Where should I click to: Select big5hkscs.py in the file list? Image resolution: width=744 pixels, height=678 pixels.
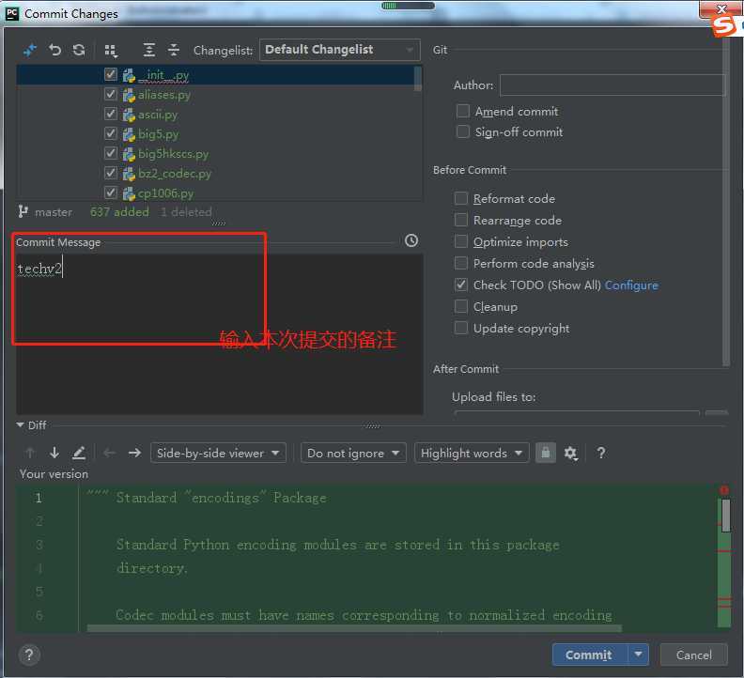pos(173,154)
